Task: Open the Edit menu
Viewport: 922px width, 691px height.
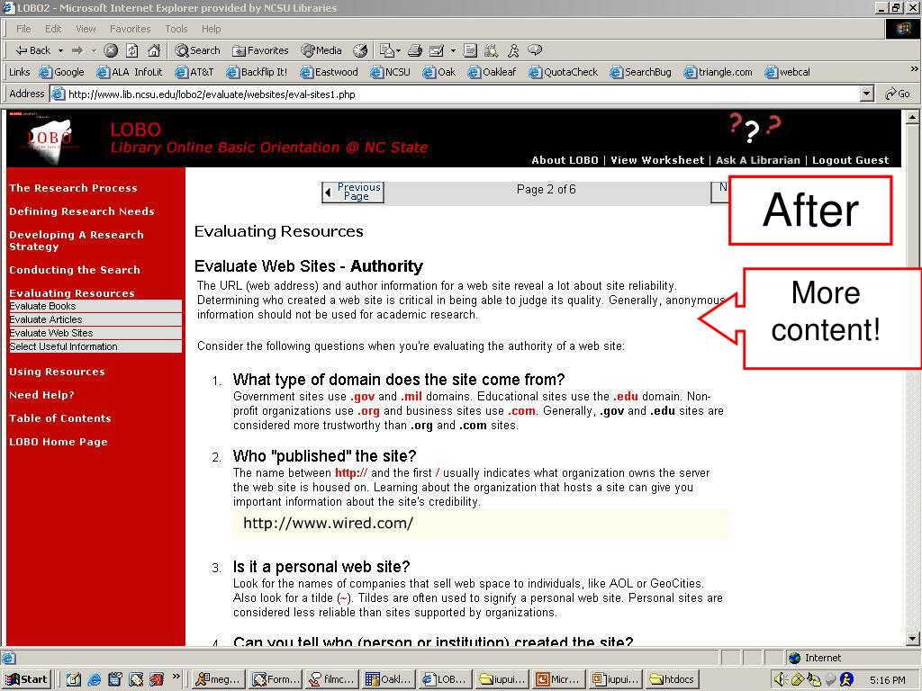Action: tap(53, 29)
